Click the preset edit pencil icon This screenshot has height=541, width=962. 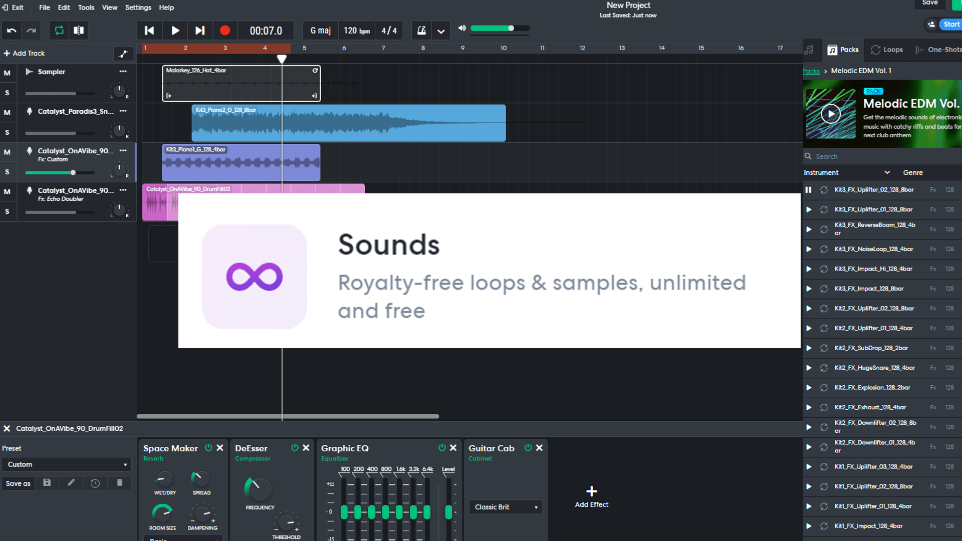click(x=71, y=483)
